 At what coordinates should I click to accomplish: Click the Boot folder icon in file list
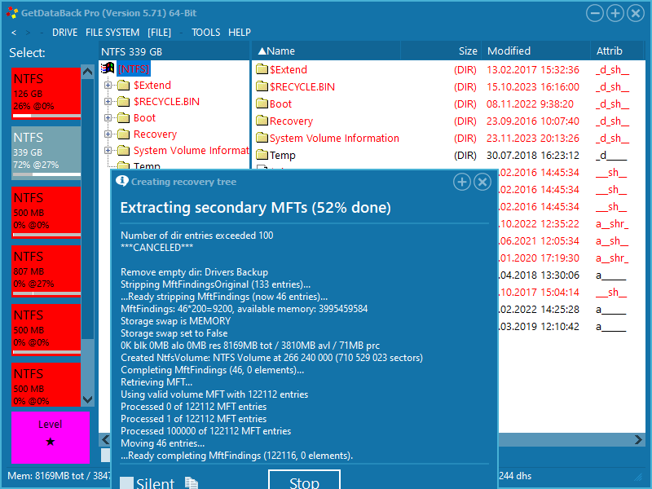tap(262, 104)
